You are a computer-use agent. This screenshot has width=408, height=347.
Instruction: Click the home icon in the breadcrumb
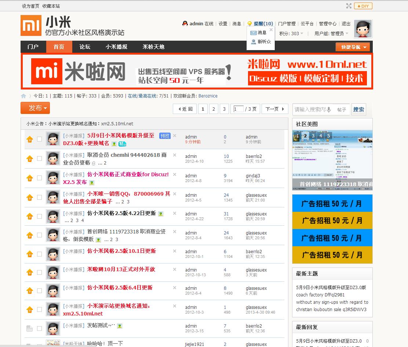pos(23,96)
